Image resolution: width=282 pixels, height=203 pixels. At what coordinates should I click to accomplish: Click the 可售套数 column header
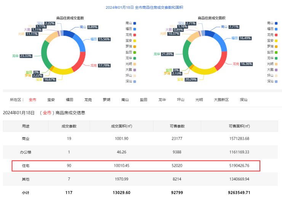pyautogui.click(x=177, y=126)
